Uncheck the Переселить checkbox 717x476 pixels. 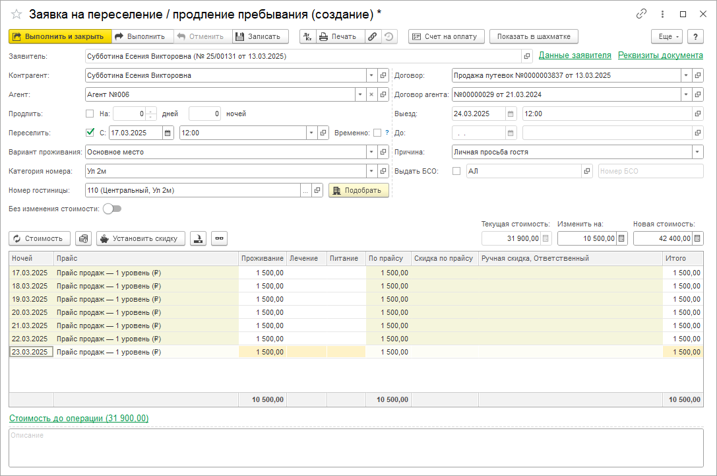pyautogui.click(x=90, y=133)
